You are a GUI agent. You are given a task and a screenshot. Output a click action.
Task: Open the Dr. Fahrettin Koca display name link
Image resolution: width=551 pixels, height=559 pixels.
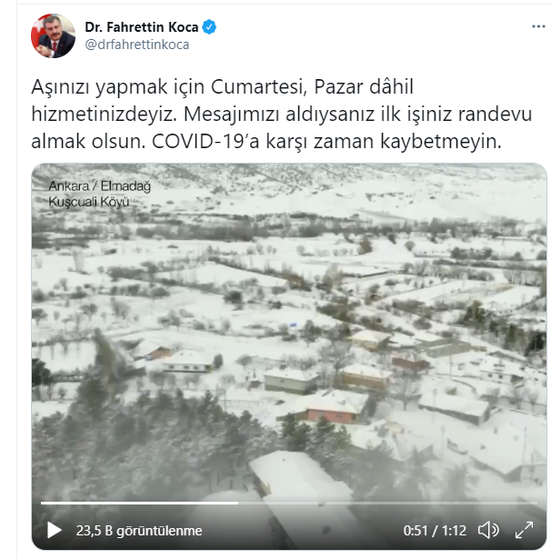pos(142,27)
